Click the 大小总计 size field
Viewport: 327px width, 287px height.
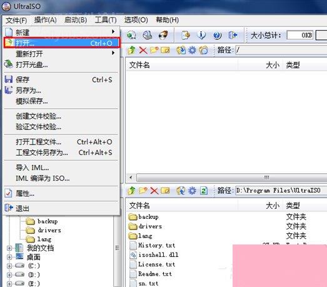(300, 35)
